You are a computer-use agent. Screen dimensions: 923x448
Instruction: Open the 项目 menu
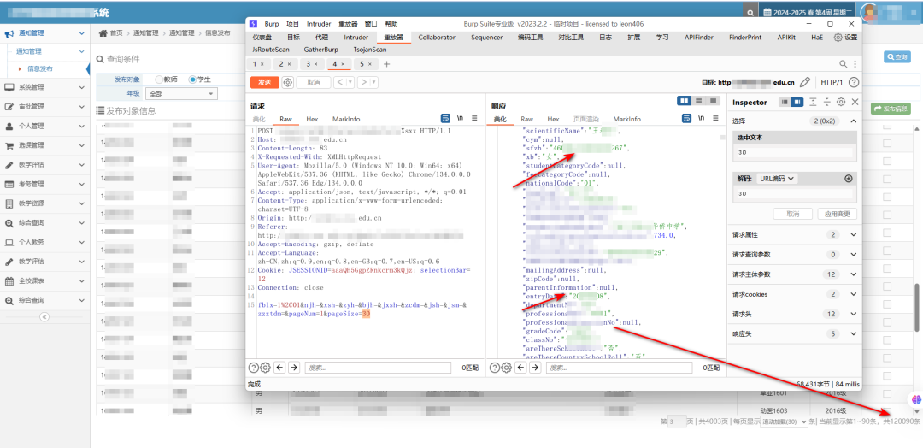click(292, 24)
